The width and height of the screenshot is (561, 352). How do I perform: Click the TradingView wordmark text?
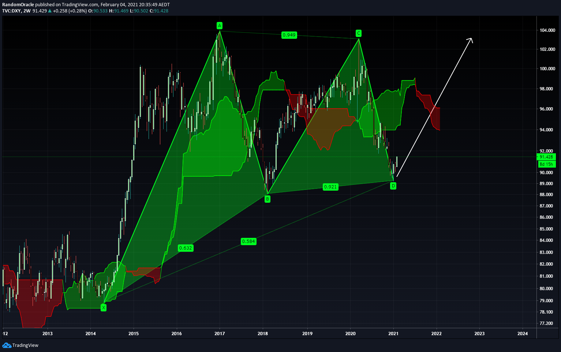pyautogui.click(x=25, y=345)
